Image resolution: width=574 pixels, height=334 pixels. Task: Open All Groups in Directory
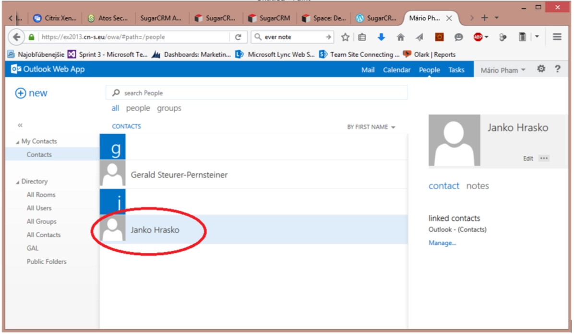[x=41, y=221]
